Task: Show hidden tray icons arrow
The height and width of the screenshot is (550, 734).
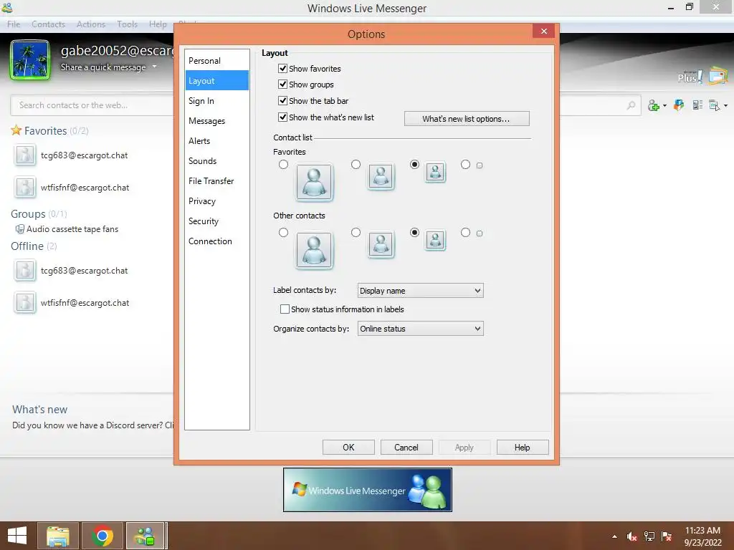Action: (x=614, y=536)
